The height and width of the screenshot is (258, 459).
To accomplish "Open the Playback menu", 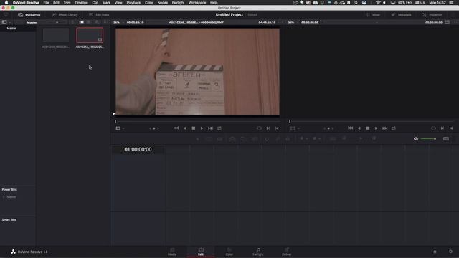I will (133, 3).
